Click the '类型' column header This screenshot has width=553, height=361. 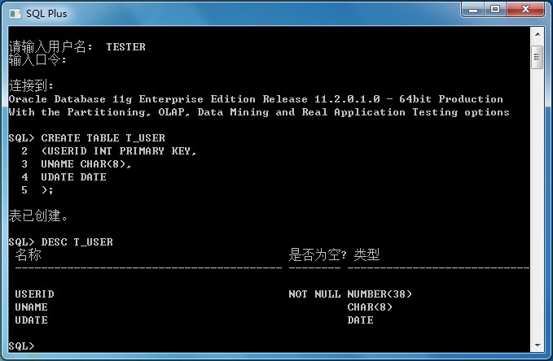[366, 254]
